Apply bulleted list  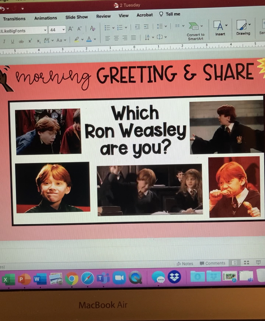pyautogui.click(x=107, y=28)
